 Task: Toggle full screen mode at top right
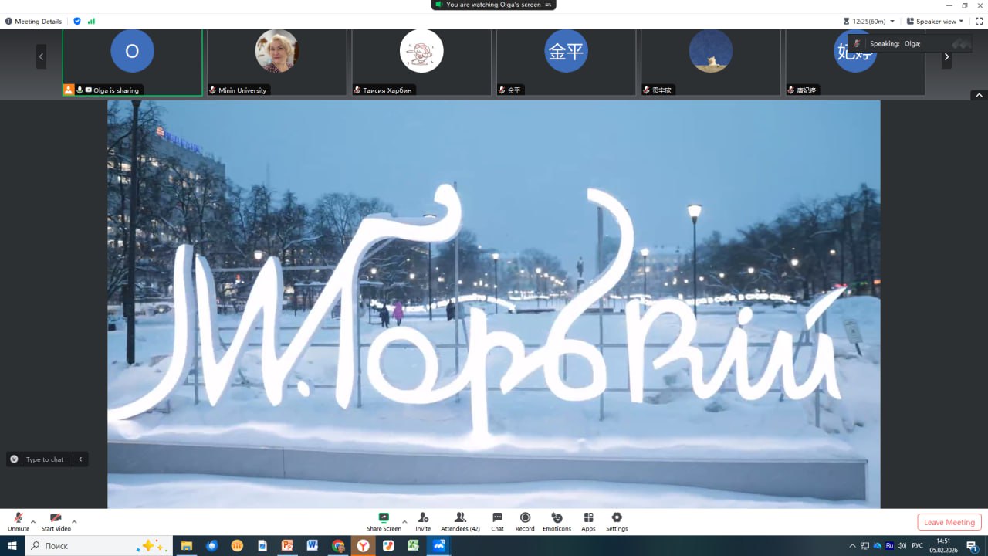(979, 22)
